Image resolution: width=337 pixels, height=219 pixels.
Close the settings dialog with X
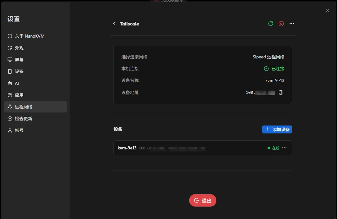(327, 11)
